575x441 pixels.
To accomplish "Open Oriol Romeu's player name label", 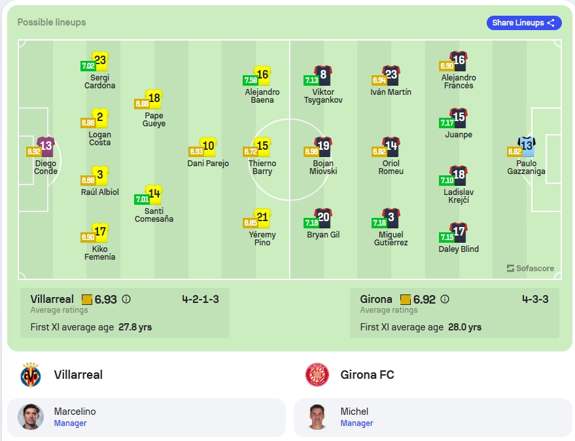I will pyautogui.click(x=391, y=168).
